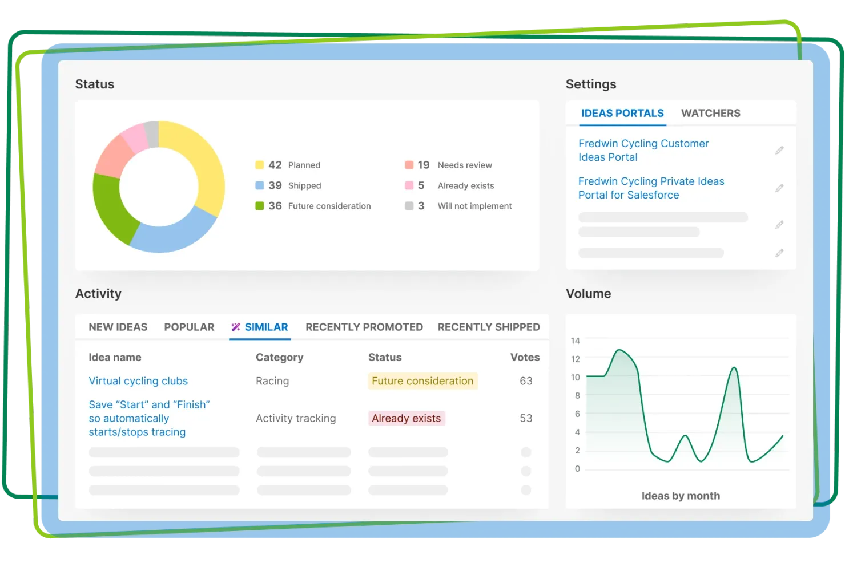This screenshot has height=563, width=845.
Task: Click the gray Will not implement legend swatch
Action: [x=409, y=206]
